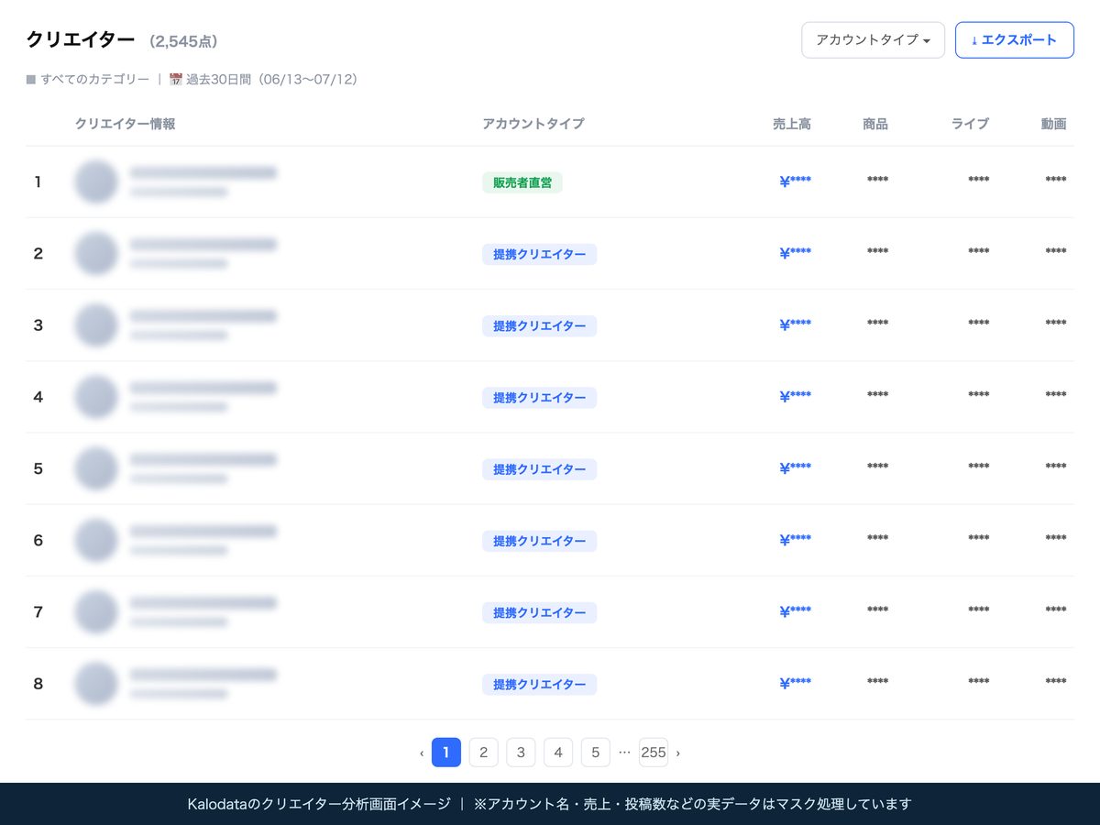The image size is (1100, 825).
Task: Go to pagination page 5
Action: pyautogui.click(x=595, y=753)
